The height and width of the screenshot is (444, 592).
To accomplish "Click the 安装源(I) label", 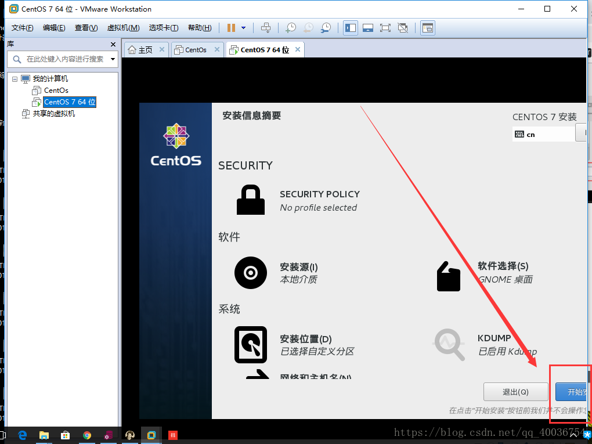I will [299, 267].
